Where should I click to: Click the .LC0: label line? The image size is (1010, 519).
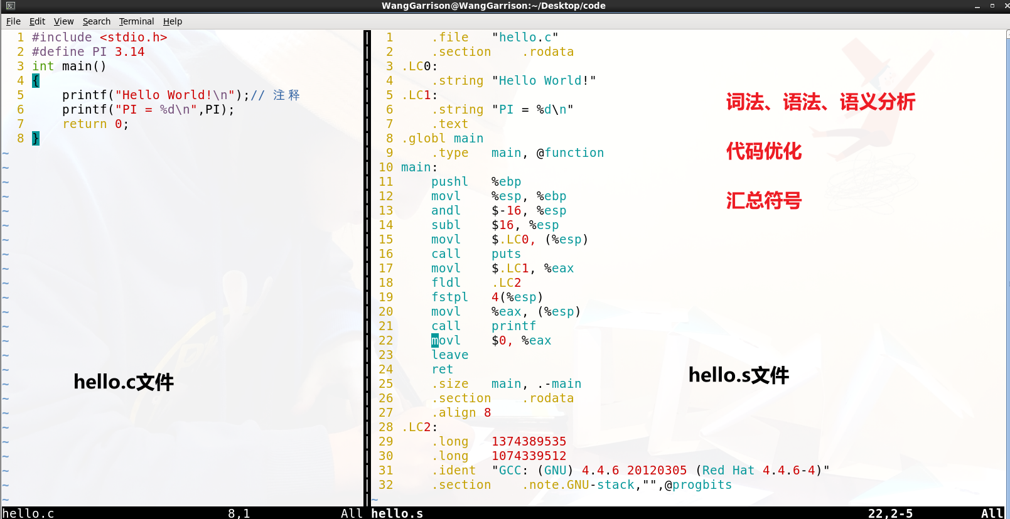[419, 66]
